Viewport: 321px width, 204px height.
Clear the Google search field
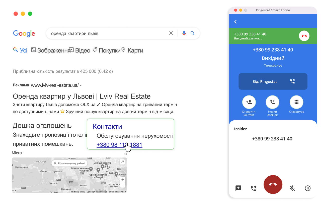point(171,33)
